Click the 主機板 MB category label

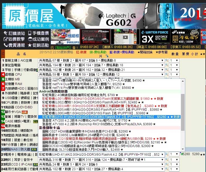pyautogui.click(x=12, y=79)
